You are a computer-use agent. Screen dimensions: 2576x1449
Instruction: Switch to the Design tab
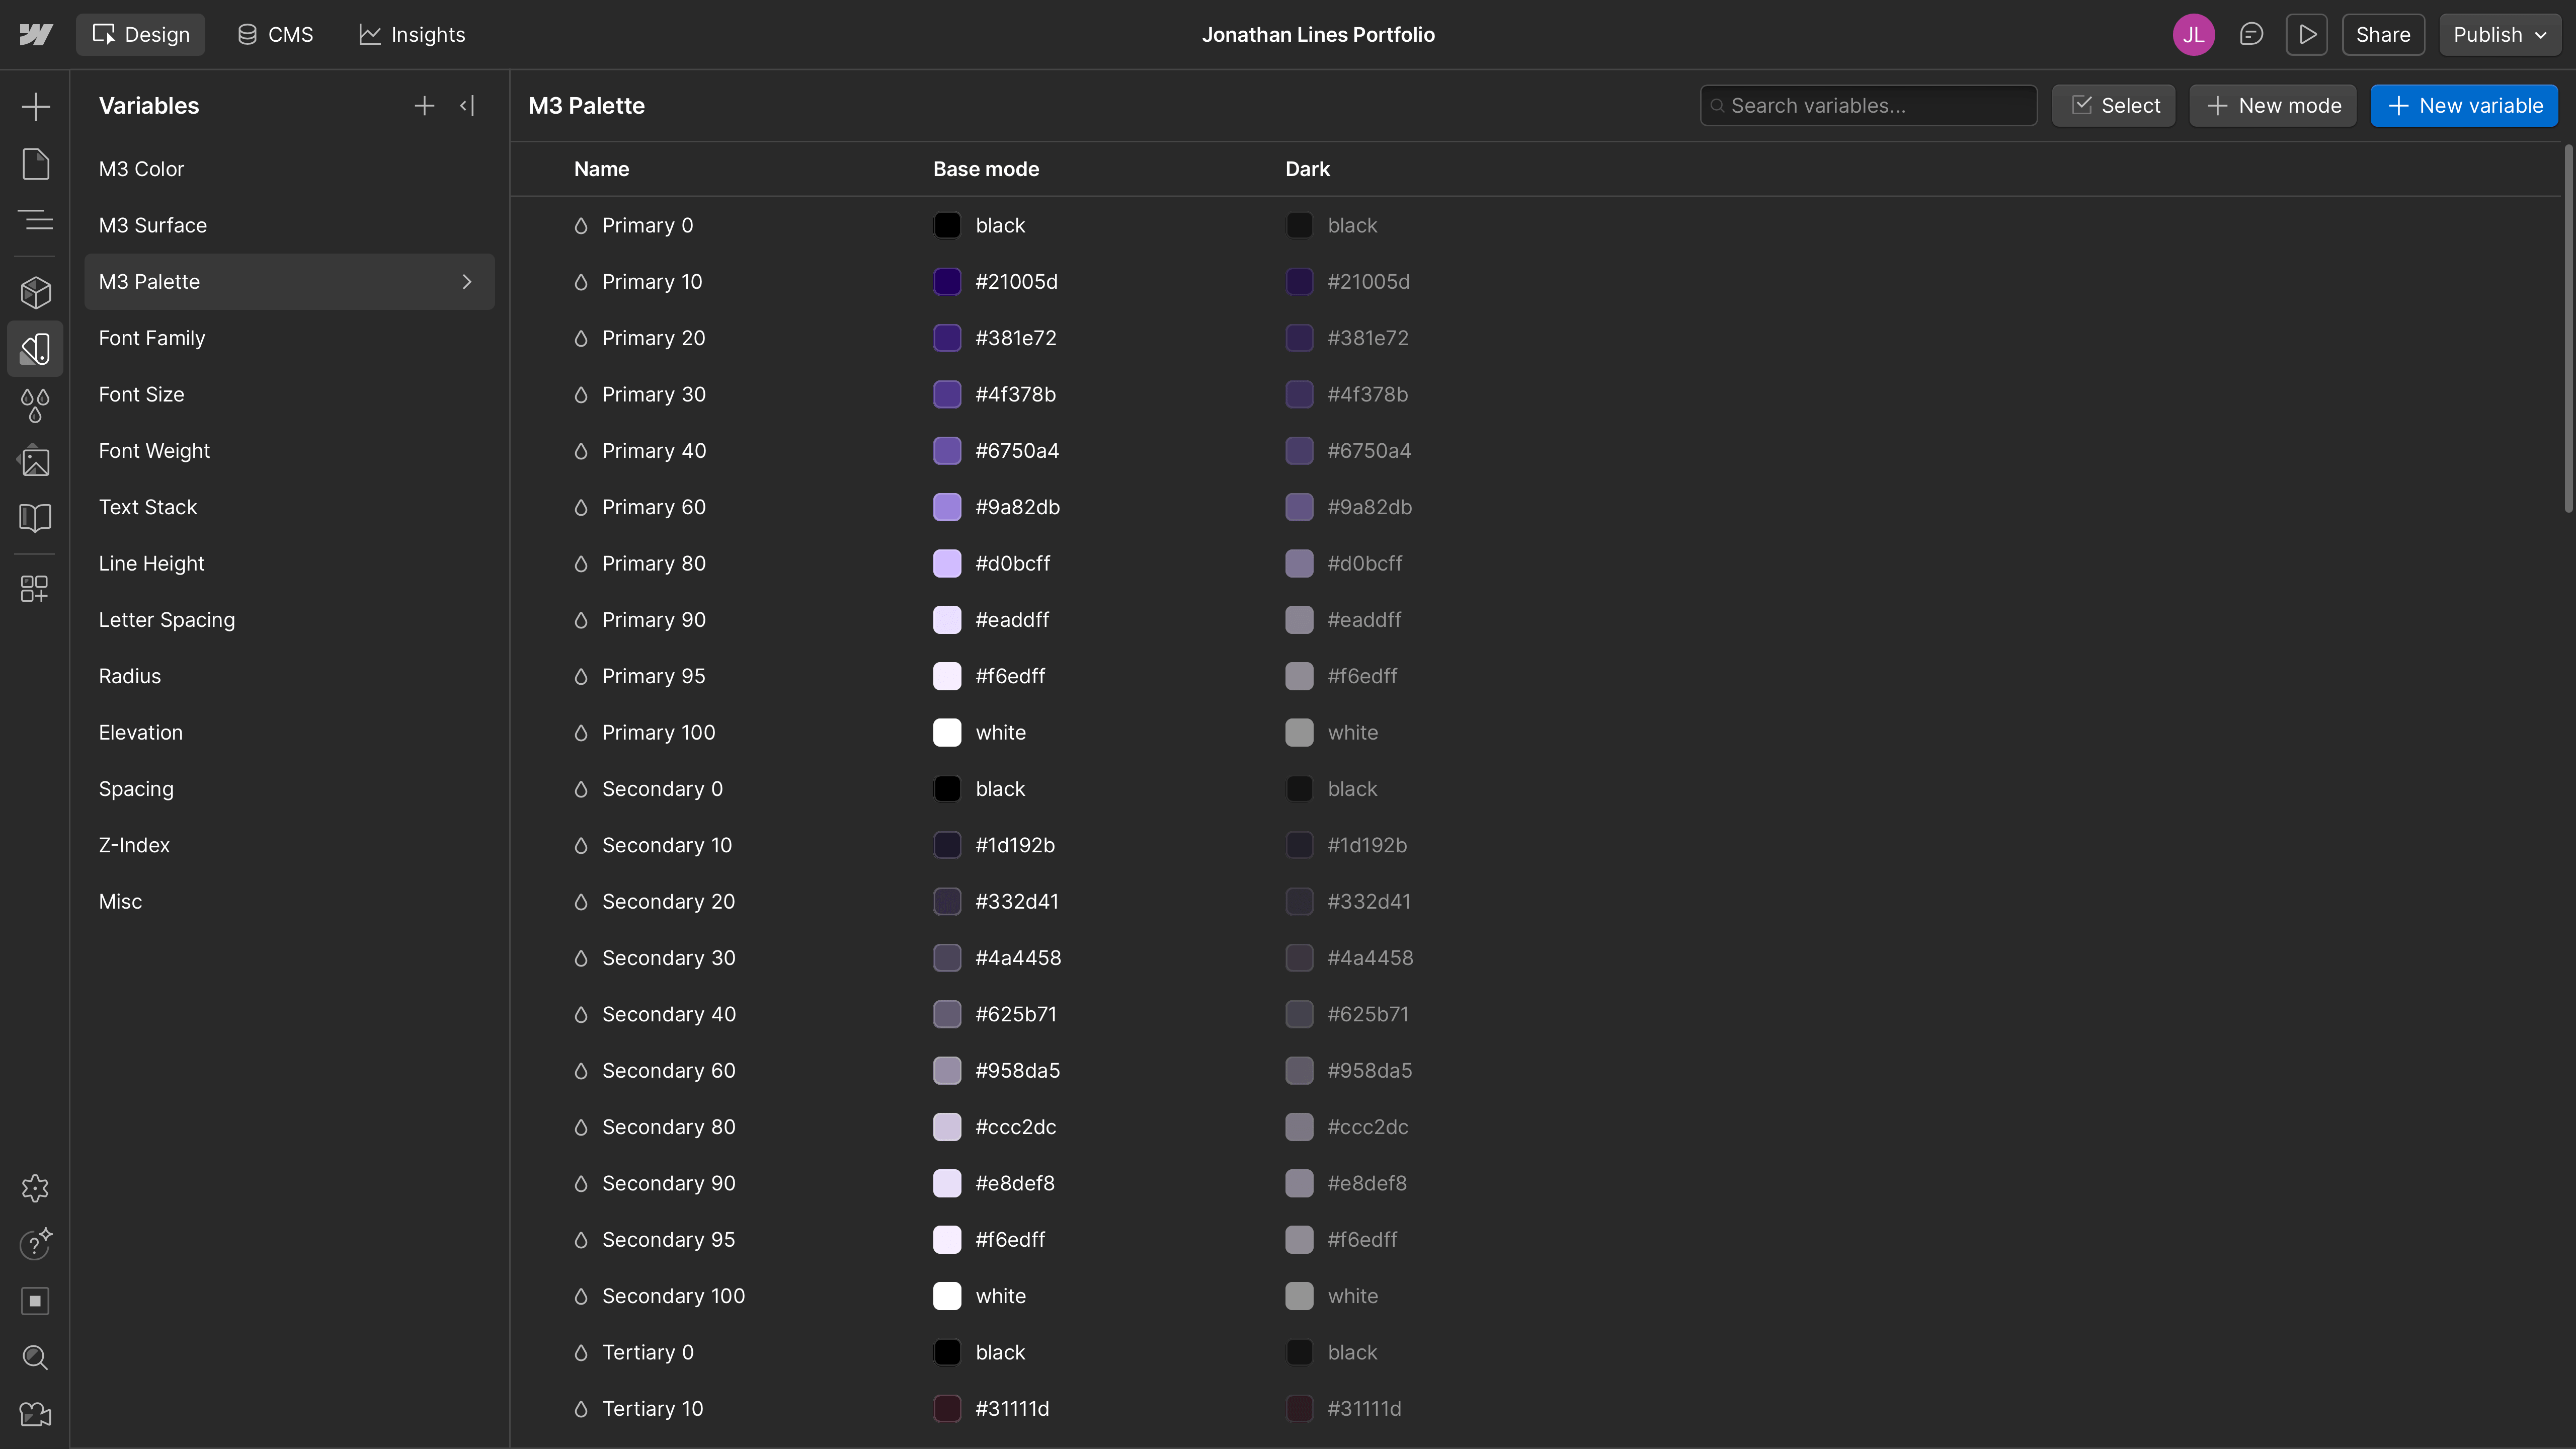pos(141,35)
